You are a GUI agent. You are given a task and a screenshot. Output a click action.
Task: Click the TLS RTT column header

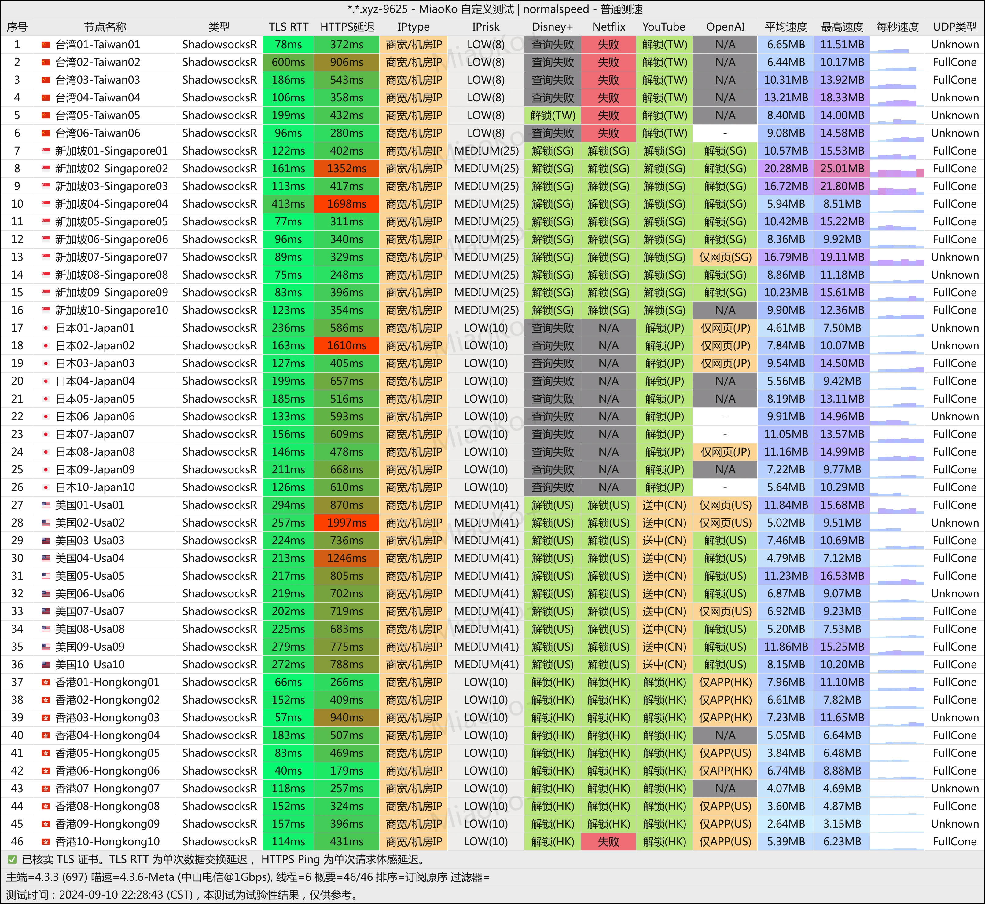point(289,27)
